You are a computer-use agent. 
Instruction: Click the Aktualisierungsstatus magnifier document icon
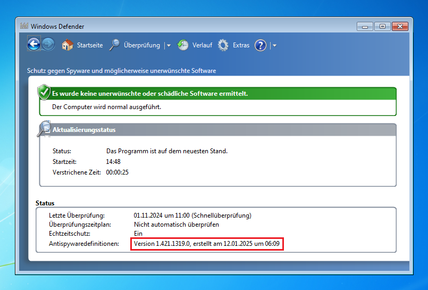pos(45,128)
